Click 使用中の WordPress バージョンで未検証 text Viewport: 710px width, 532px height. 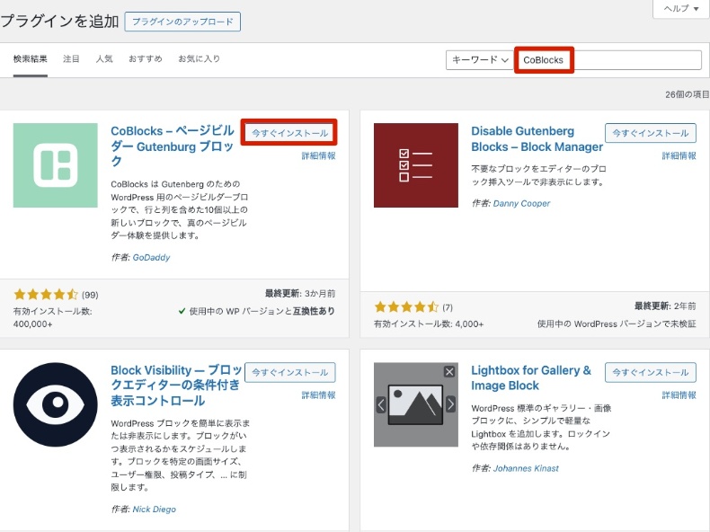(x=617, y=324)
